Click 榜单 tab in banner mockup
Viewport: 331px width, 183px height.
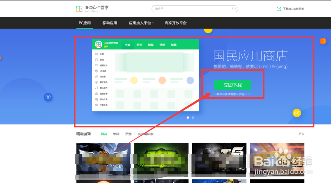[x=151, y=45]
